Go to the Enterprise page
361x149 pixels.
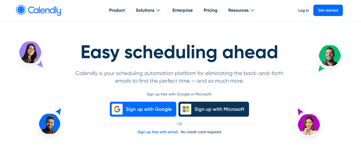tap(183, 10)
